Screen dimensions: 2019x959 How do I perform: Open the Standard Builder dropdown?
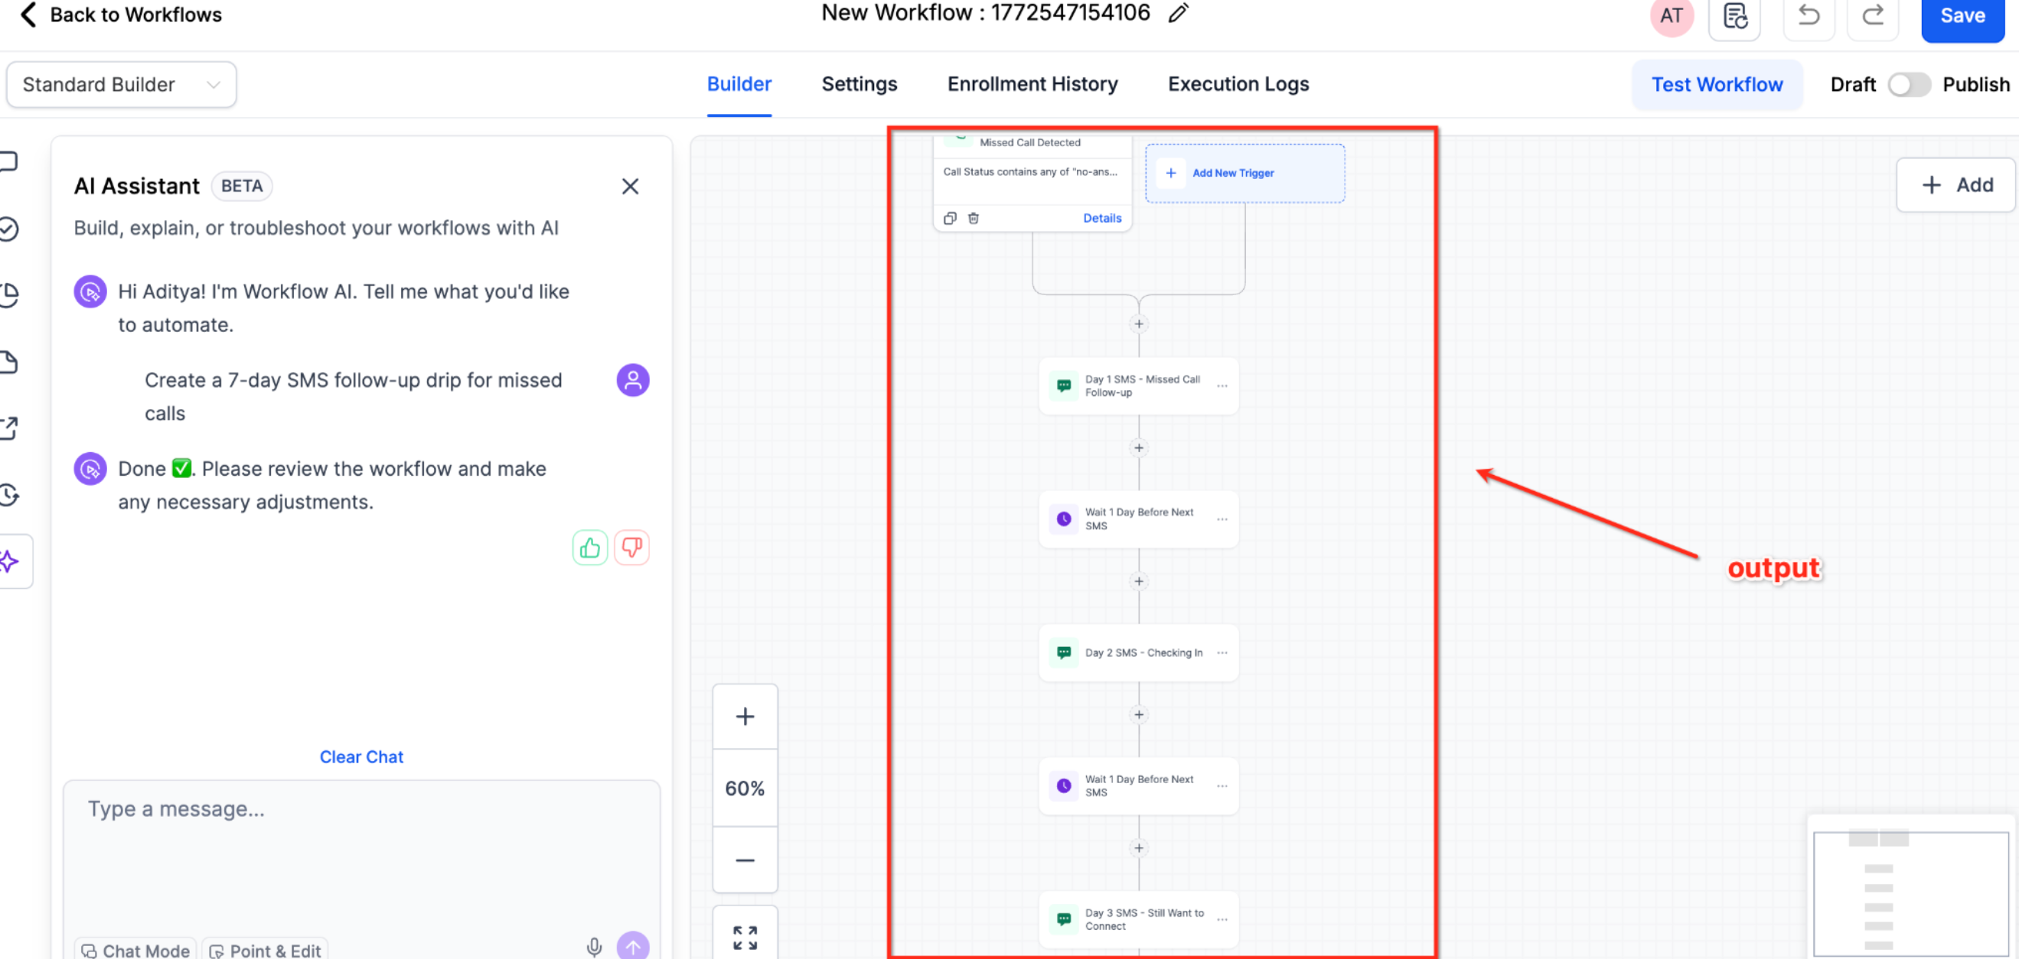coord(122,85)
